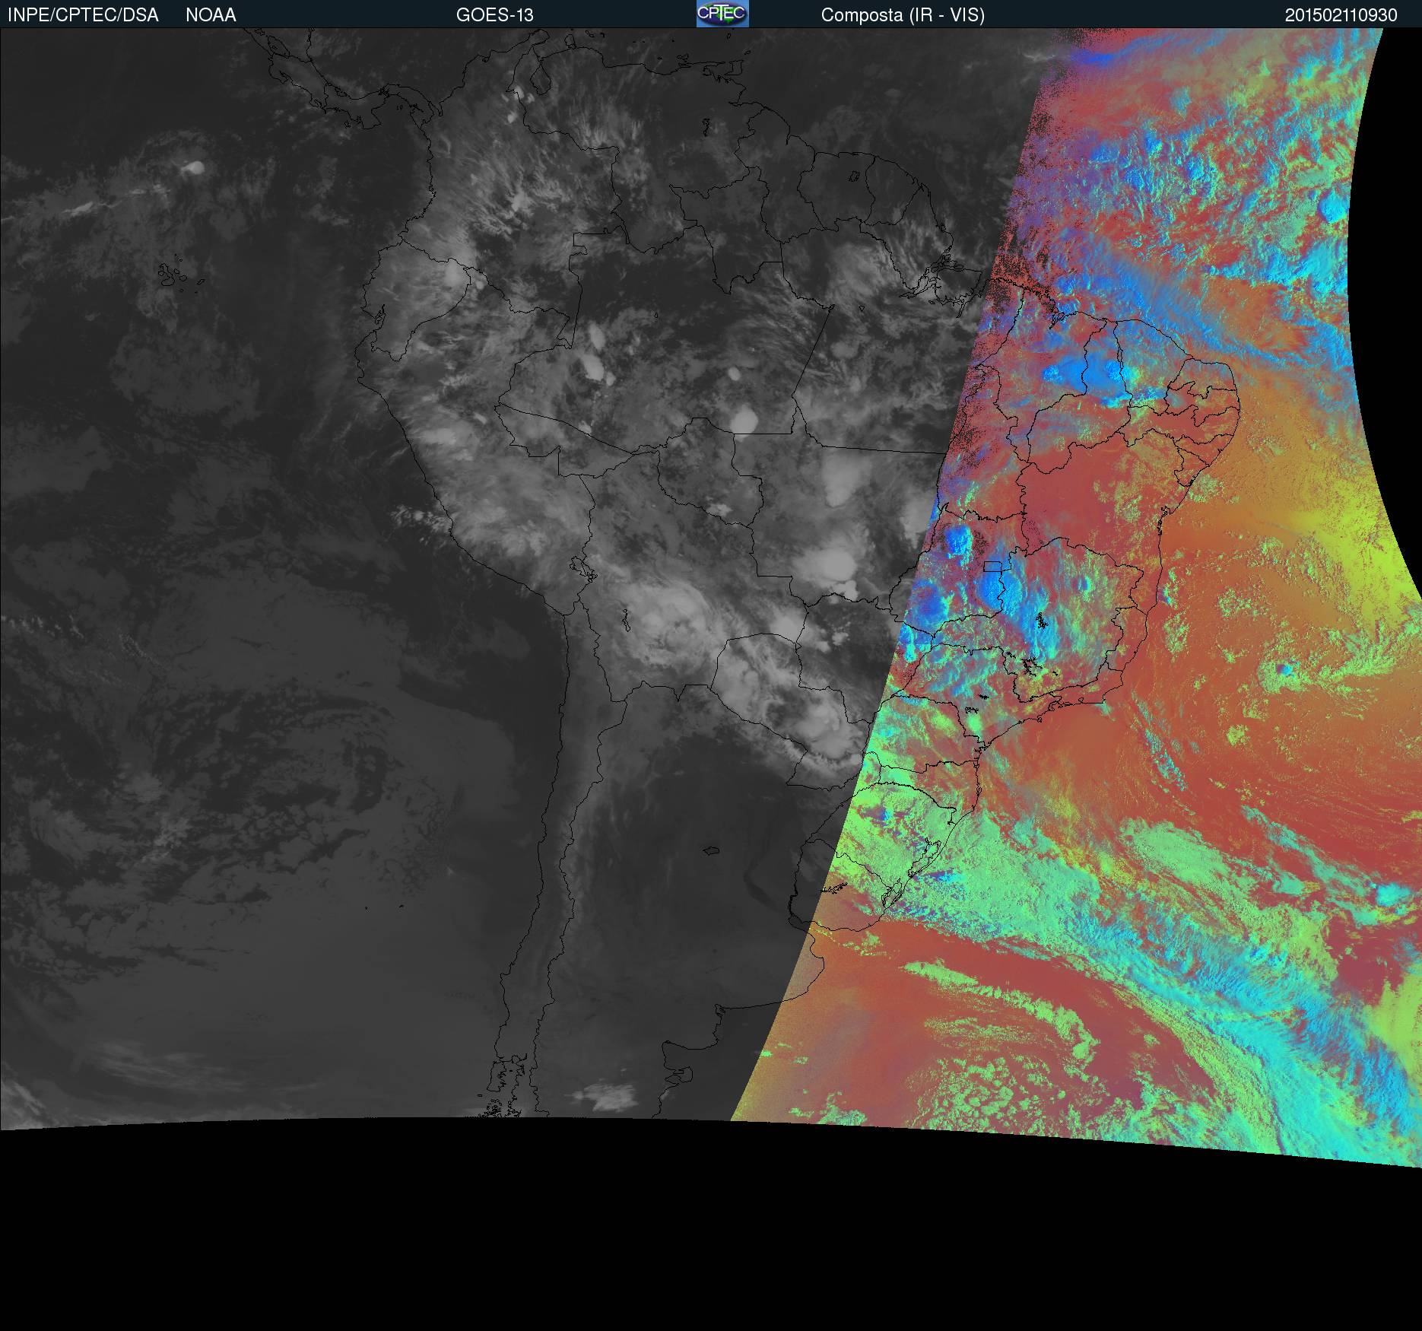This screenshot has width=1422, height=1331.
Task: Click the 201502110930 timestamp
Action: pyautogui.click(x=1341, y=15)
